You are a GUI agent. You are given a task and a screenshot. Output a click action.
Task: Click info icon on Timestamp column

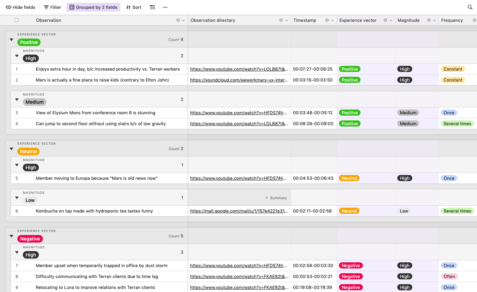tap(327, 20)
